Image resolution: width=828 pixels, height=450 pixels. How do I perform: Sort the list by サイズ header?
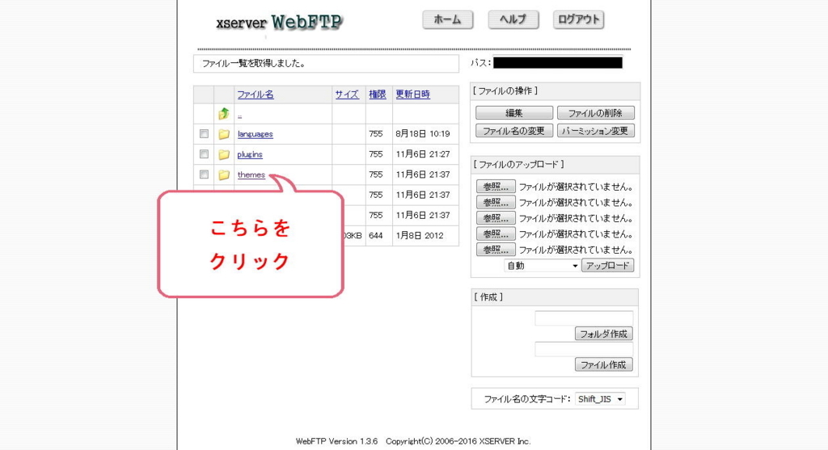pyautogui.click(x=347, y=95)
